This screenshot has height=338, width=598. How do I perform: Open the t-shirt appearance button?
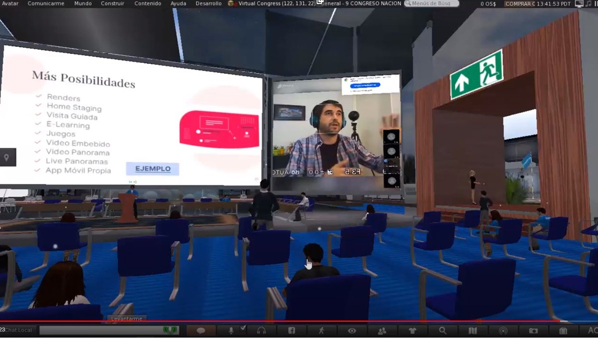tap(412, 331)
